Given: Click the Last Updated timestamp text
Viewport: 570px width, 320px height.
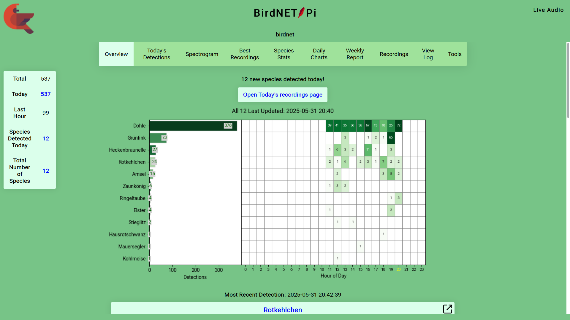Looking at the screenshot, I should (283, 111).
